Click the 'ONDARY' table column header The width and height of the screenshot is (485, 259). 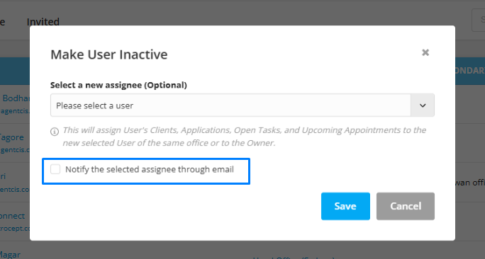coord(470,71)
